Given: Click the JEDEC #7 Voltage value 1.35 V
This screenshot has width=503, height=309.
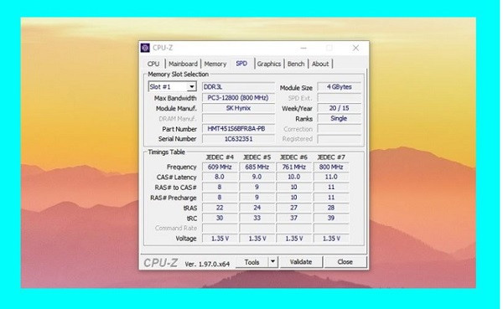Looking at the screenshot, I should coord(331,239).
